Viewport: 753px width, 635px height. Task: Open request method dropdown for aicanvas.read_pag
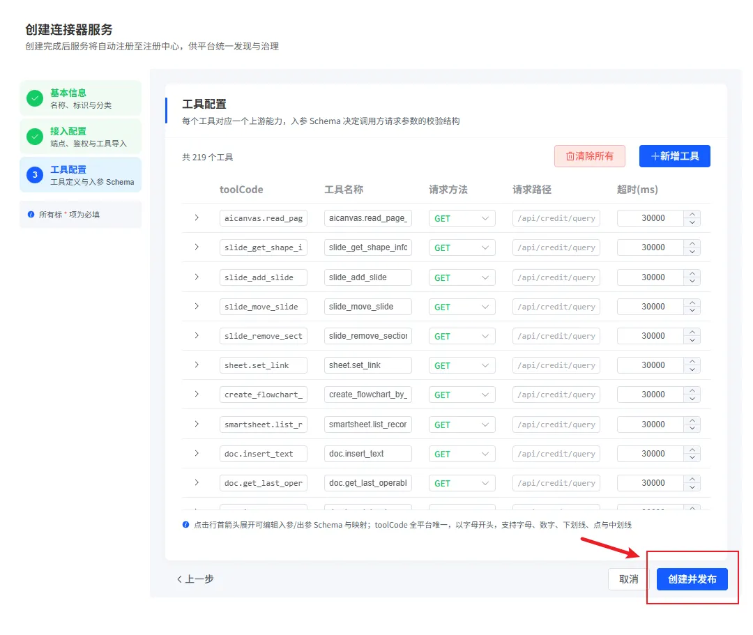[462, 218]
